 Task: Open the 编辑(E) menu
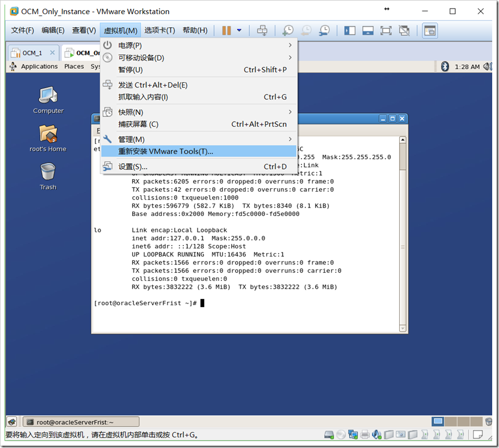(x=53, y=30)
